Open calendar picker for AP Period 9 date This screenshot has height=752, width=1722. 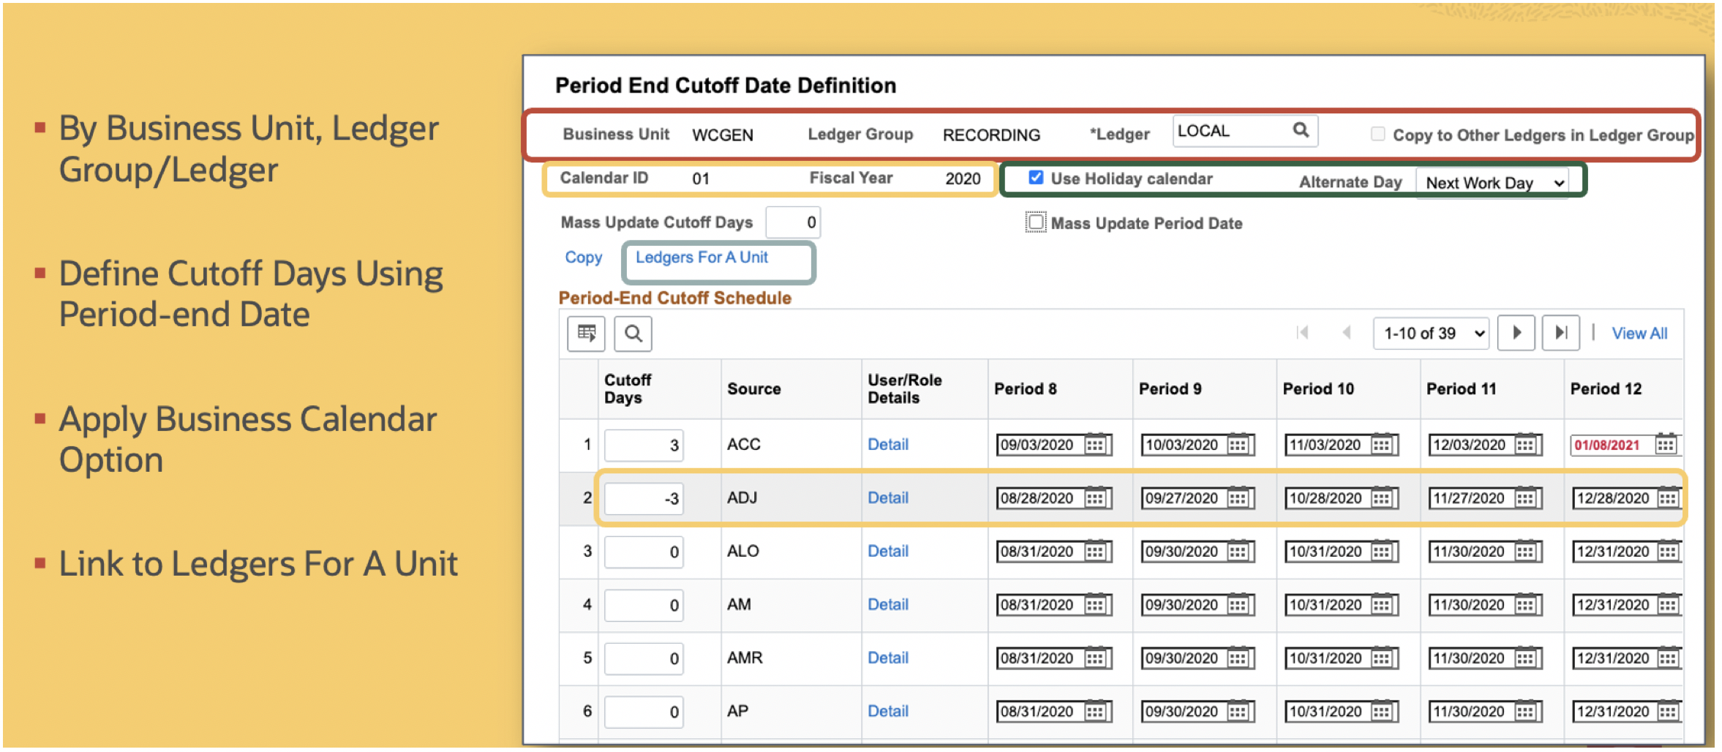coord(1239,711)
